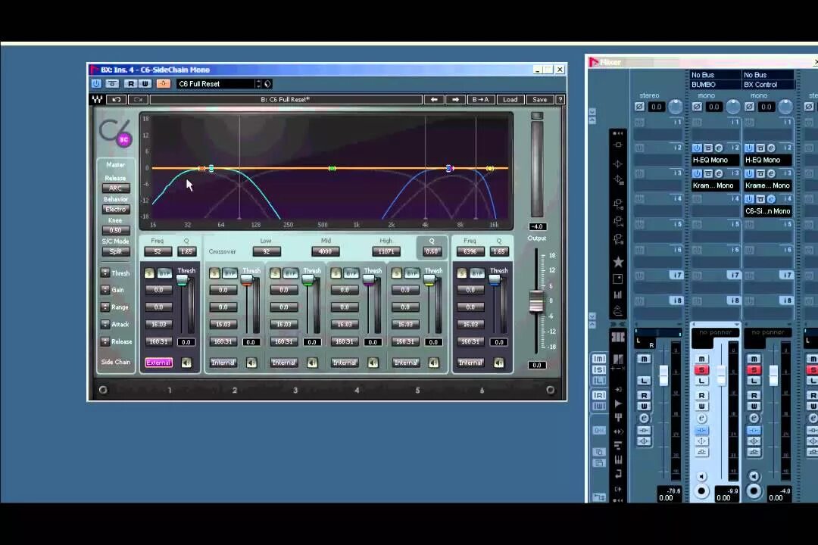Open edit settings on the BX Control channel
The height and width of the screenshot is (545, 818).
(754, 419)
